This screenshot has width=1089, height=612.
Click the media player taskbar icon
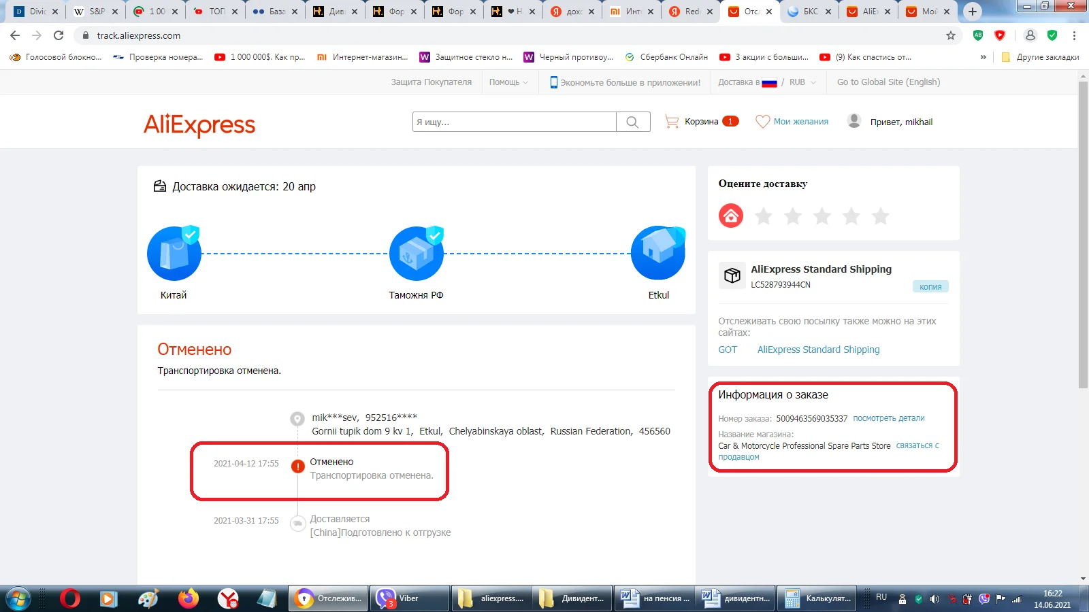click(108, 598)
